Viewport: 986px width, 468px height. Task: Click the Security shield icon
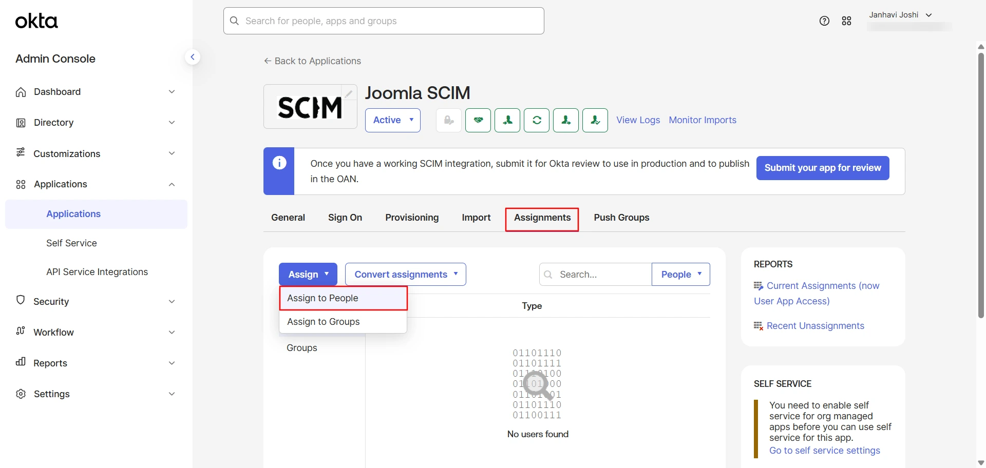[21, 300]
